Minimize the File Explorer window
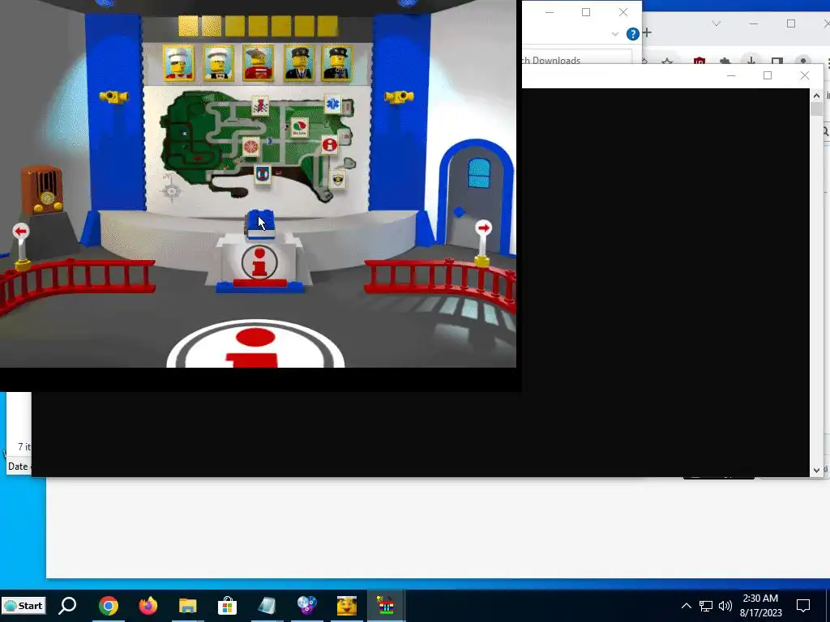The image size is (830, 622). click(x=550, y=12)
